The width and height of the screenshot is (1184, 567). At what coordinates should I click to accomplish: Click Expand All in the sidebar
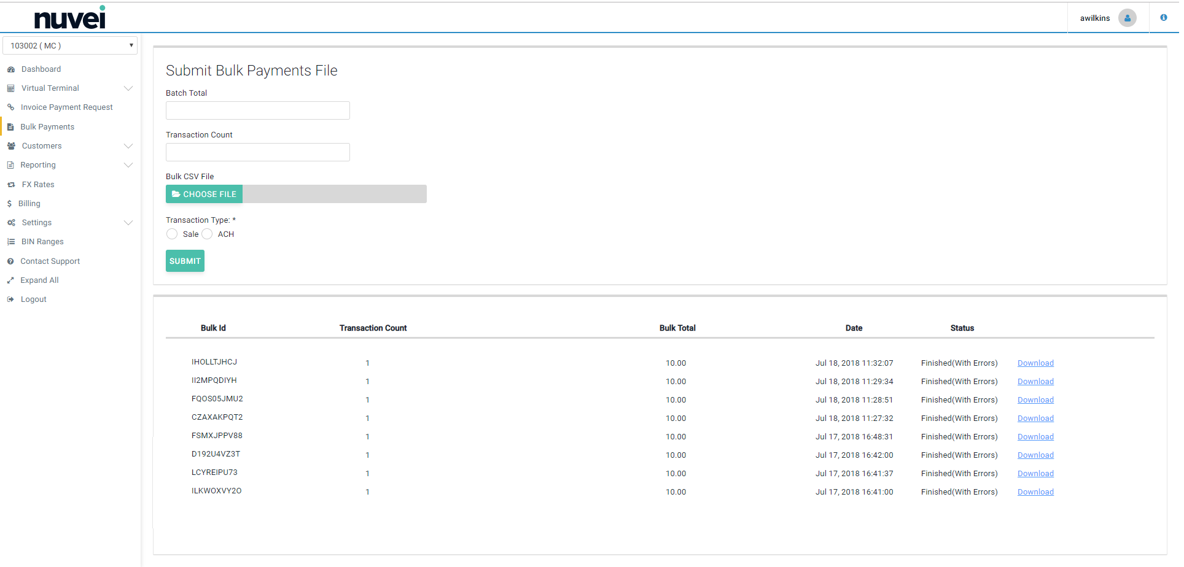pos(39,280)
